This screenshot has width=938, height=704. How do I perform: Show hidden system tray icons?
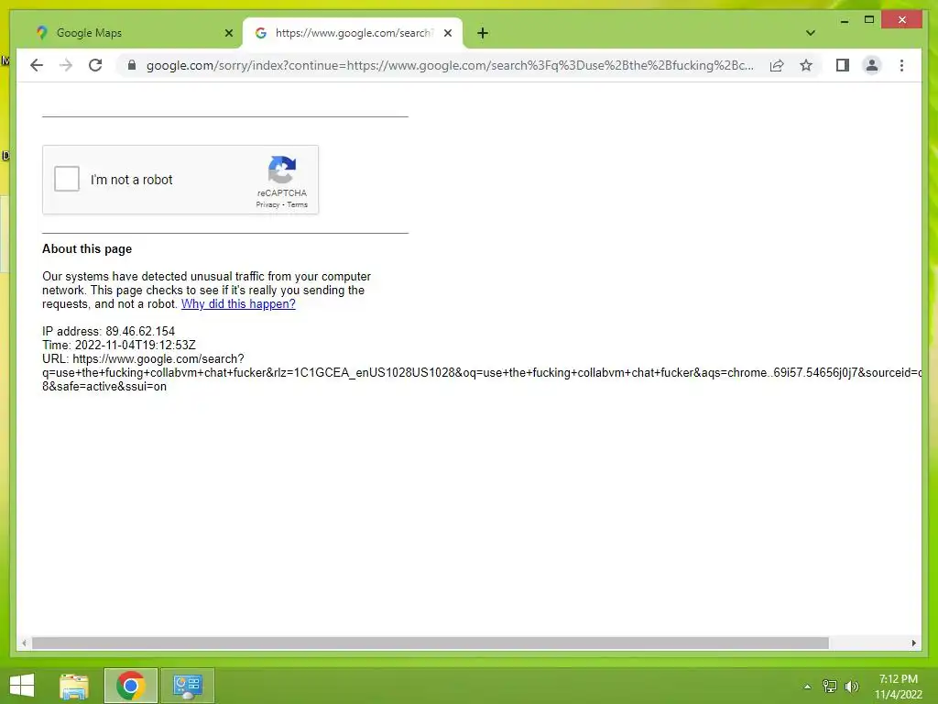[807, 687]
